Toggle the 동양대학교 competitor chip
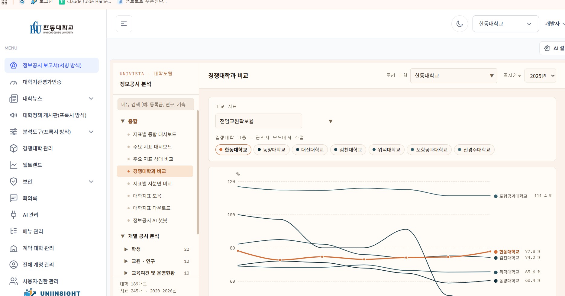 [272, 150]
